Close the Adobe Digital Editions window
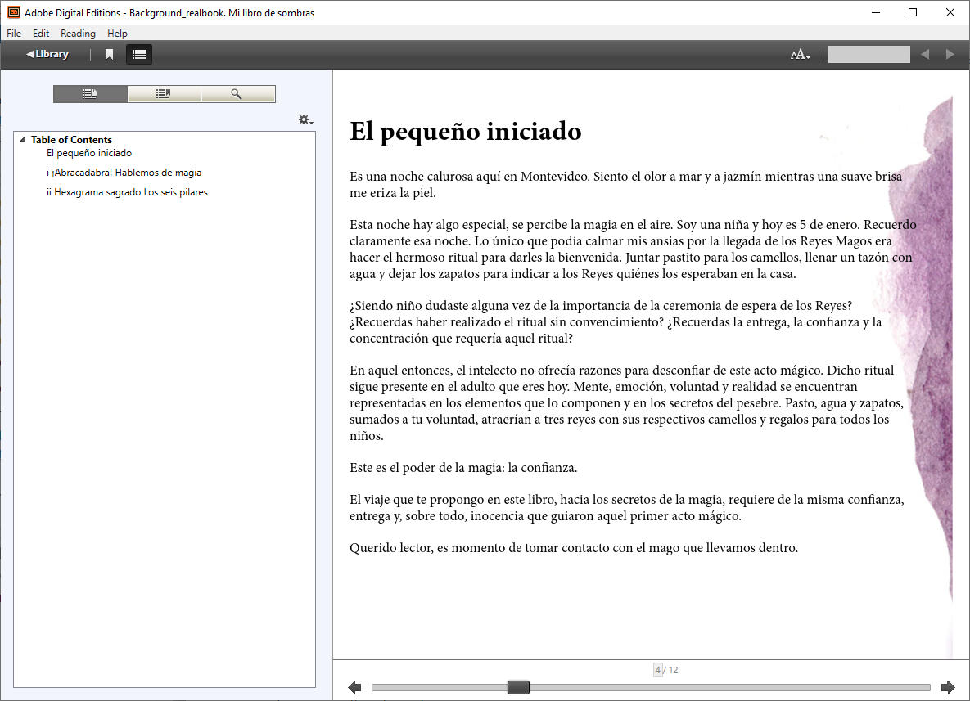 coord(950,12)
